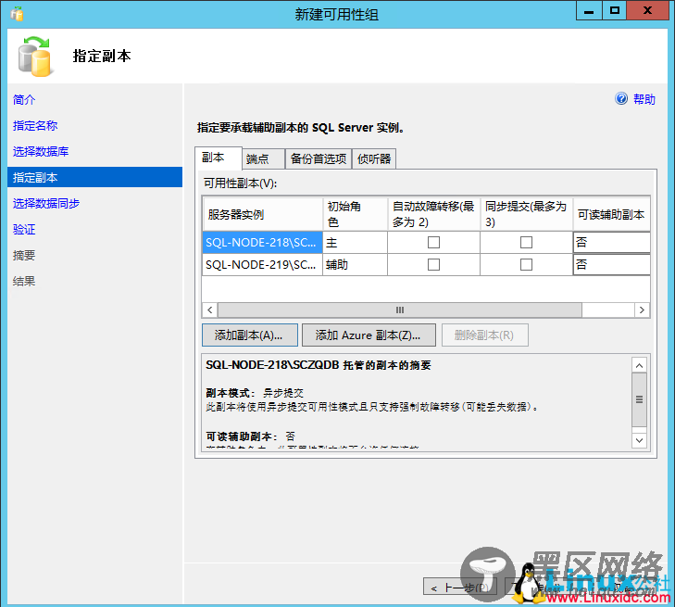Click the summary pane up scroll arrow
The image size is (675, 607).
point(639,365)
